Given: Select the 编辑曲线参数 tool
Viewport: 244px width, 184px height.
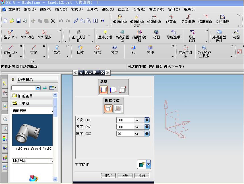Looking at the screenshot, I should [137, 20].
